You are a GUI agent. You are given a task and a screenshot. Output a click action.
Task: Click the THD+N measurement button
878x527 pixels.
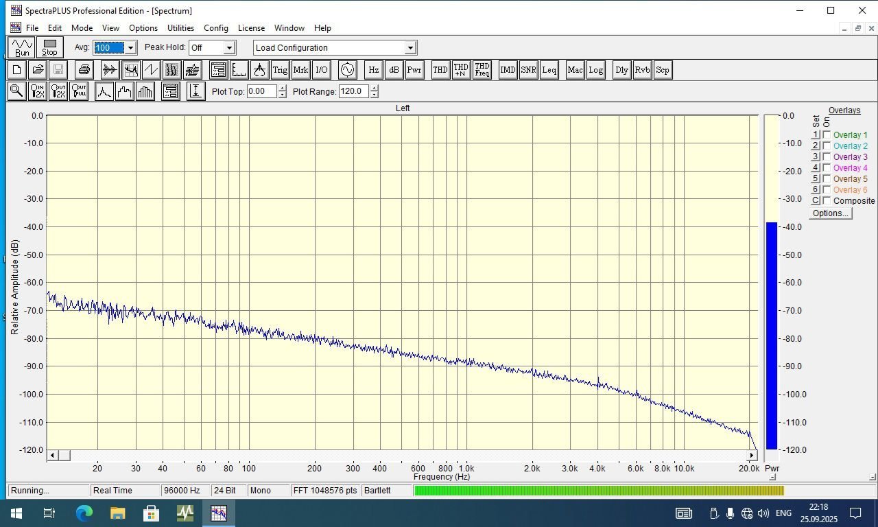pos(461,70)
